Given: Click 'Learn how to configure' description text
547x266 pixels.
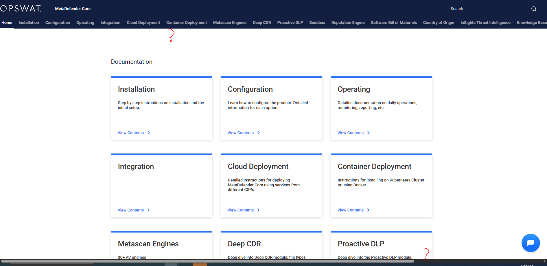Looking at the screenshot, I should (x=268, y=105).
